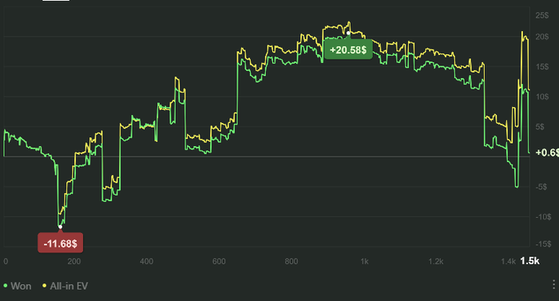This screenshot has width=559, height=301.
Task: Click the 0 x-axis origin label
Action: click(6, 261)
